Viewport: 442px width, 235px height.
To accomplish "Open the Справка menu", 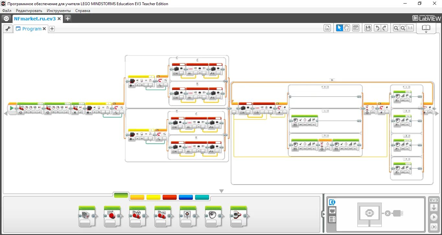I will 83,11.
